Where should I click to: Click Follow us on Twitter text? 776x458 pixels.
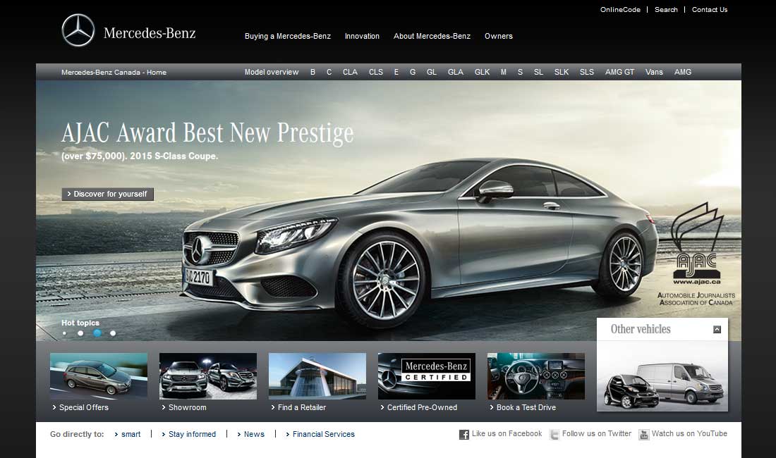pyautogui.click(x=597, y=434)
